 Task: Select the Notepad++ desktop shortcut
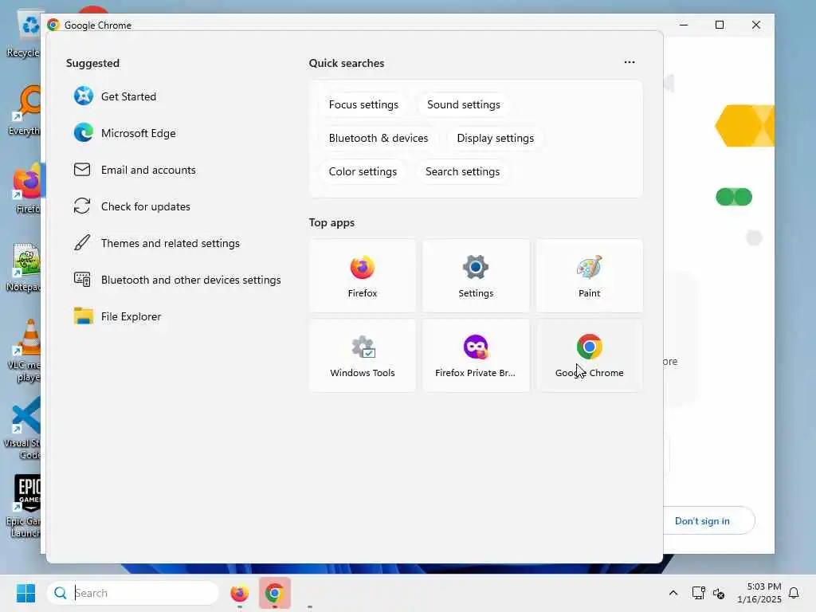23,268
